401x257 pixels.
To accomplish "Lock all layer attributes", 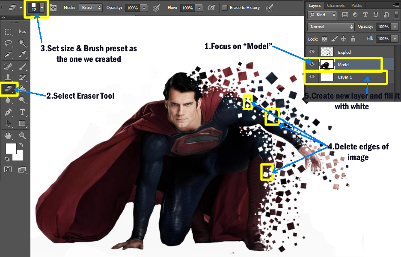I will pyautogui.click(x=353, y=39).
